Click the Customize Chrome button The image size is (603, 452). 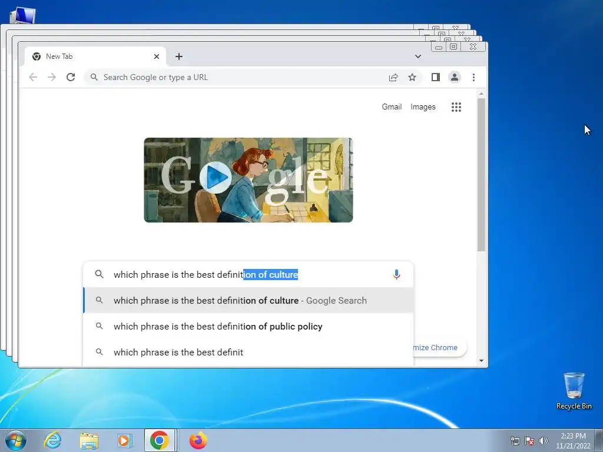click(x=439, y=347)
